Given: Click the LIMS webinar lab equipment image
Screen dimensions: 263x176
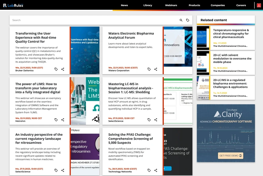Looking at the screenshot, I should (x=85, y=101).
